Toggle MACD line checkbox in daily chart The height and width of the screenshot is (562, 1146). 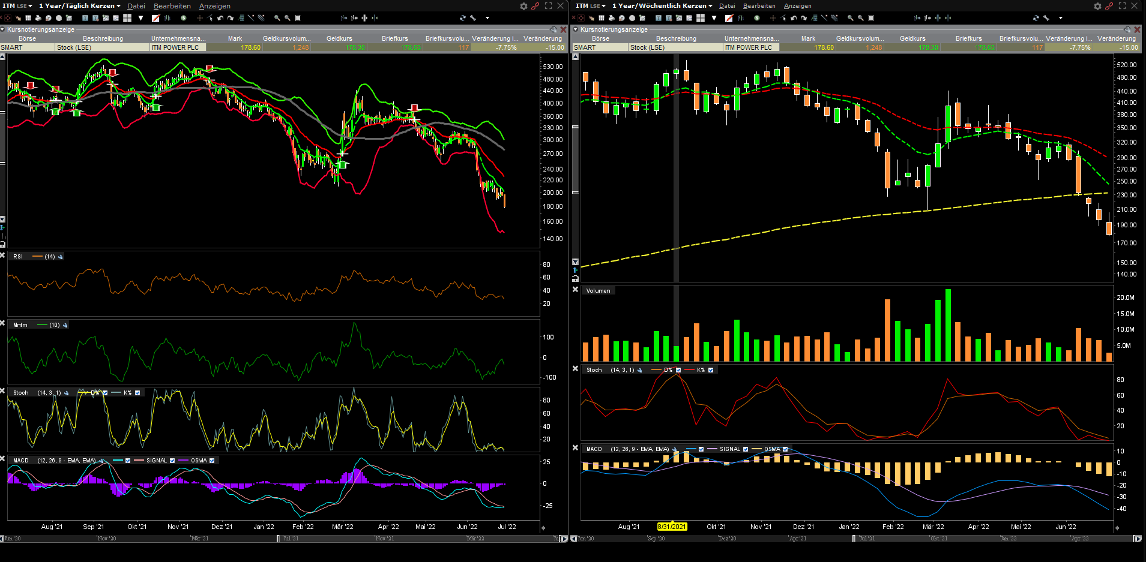coord(127,461)
